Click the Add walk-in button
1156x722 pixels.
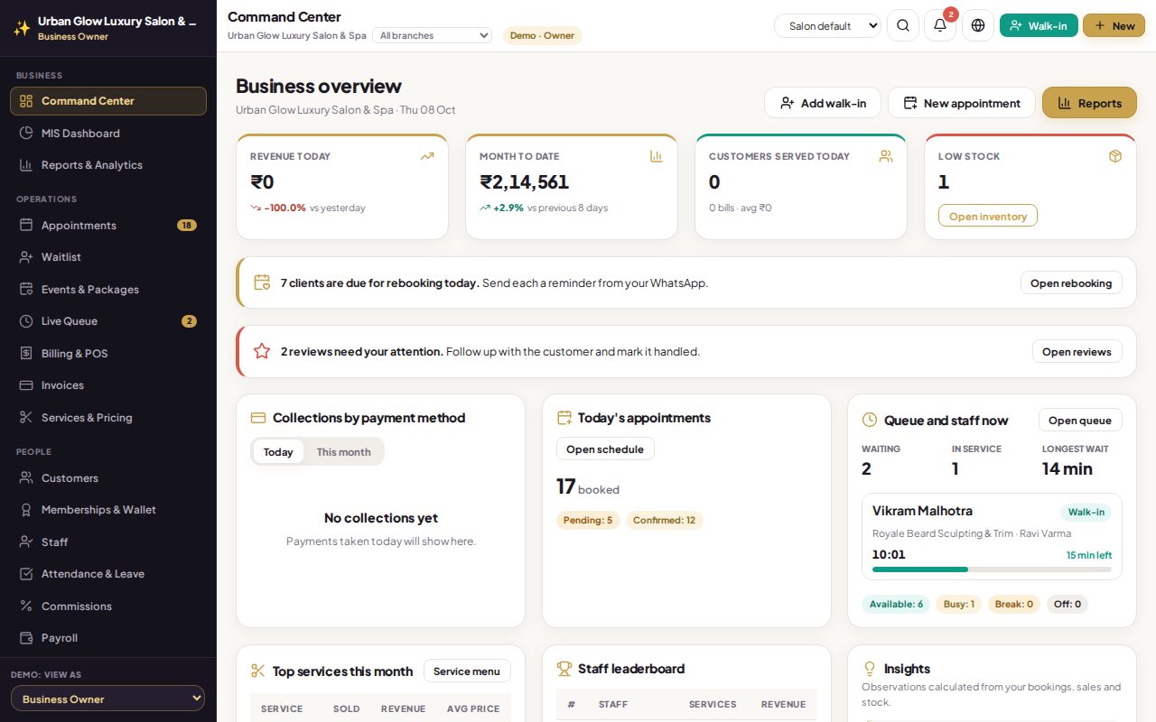click(823, 103)
